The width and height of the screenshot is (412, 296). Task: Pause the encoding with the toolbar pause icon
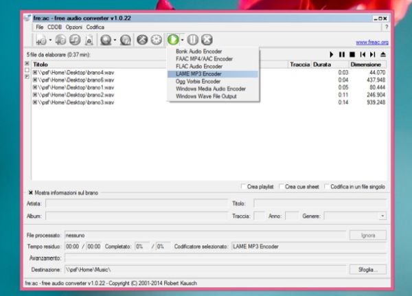coord(192,41)
